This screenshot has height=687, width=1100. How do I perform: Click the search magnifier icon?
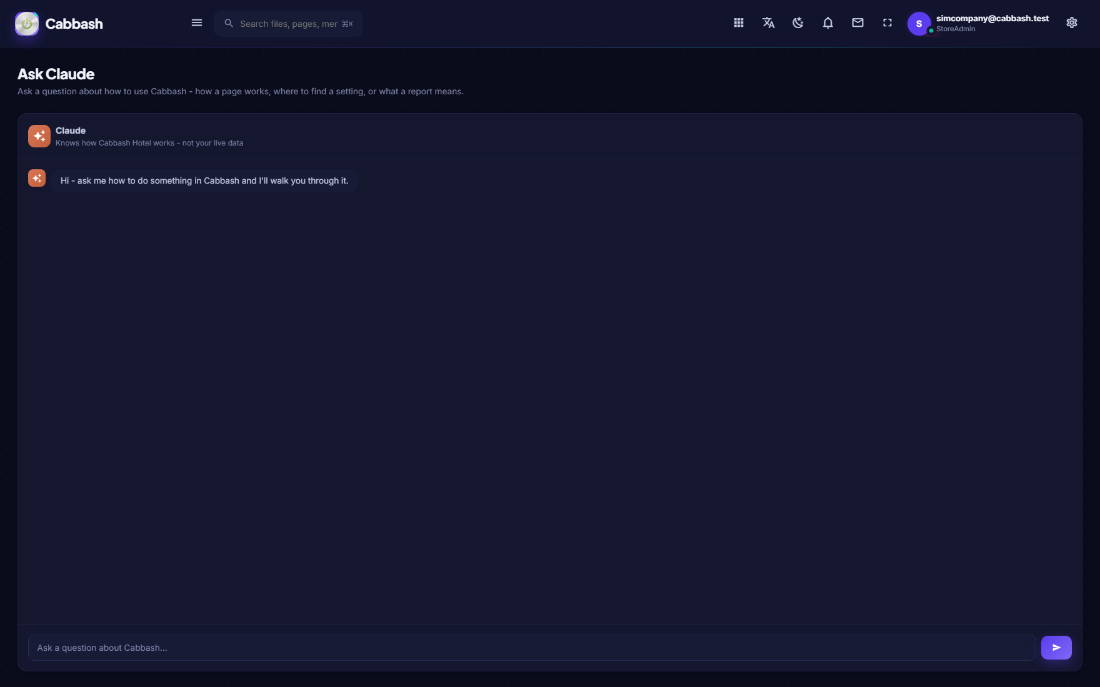[229, 23]
